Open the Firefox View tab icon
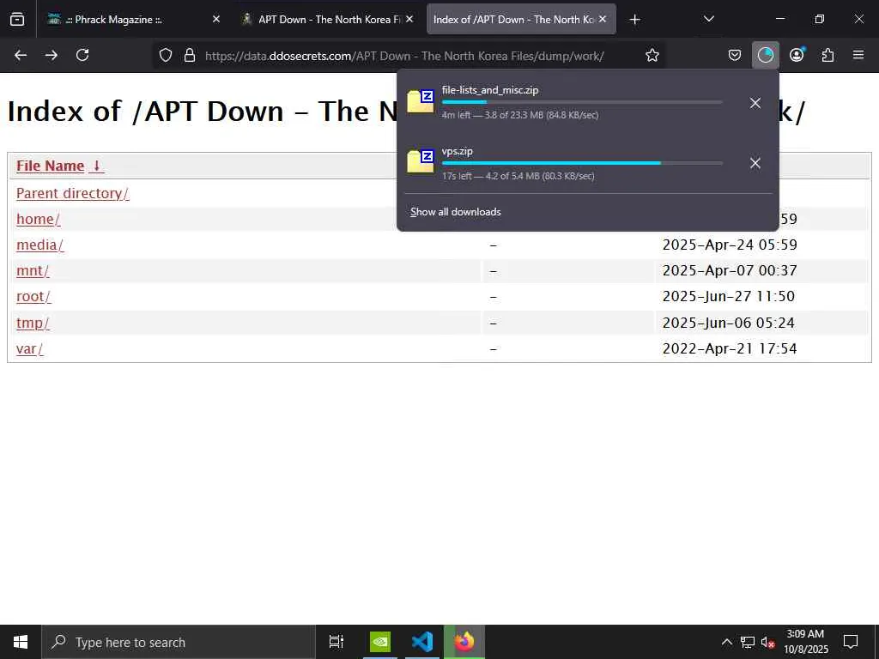879x659 pixels. (17, 19)
